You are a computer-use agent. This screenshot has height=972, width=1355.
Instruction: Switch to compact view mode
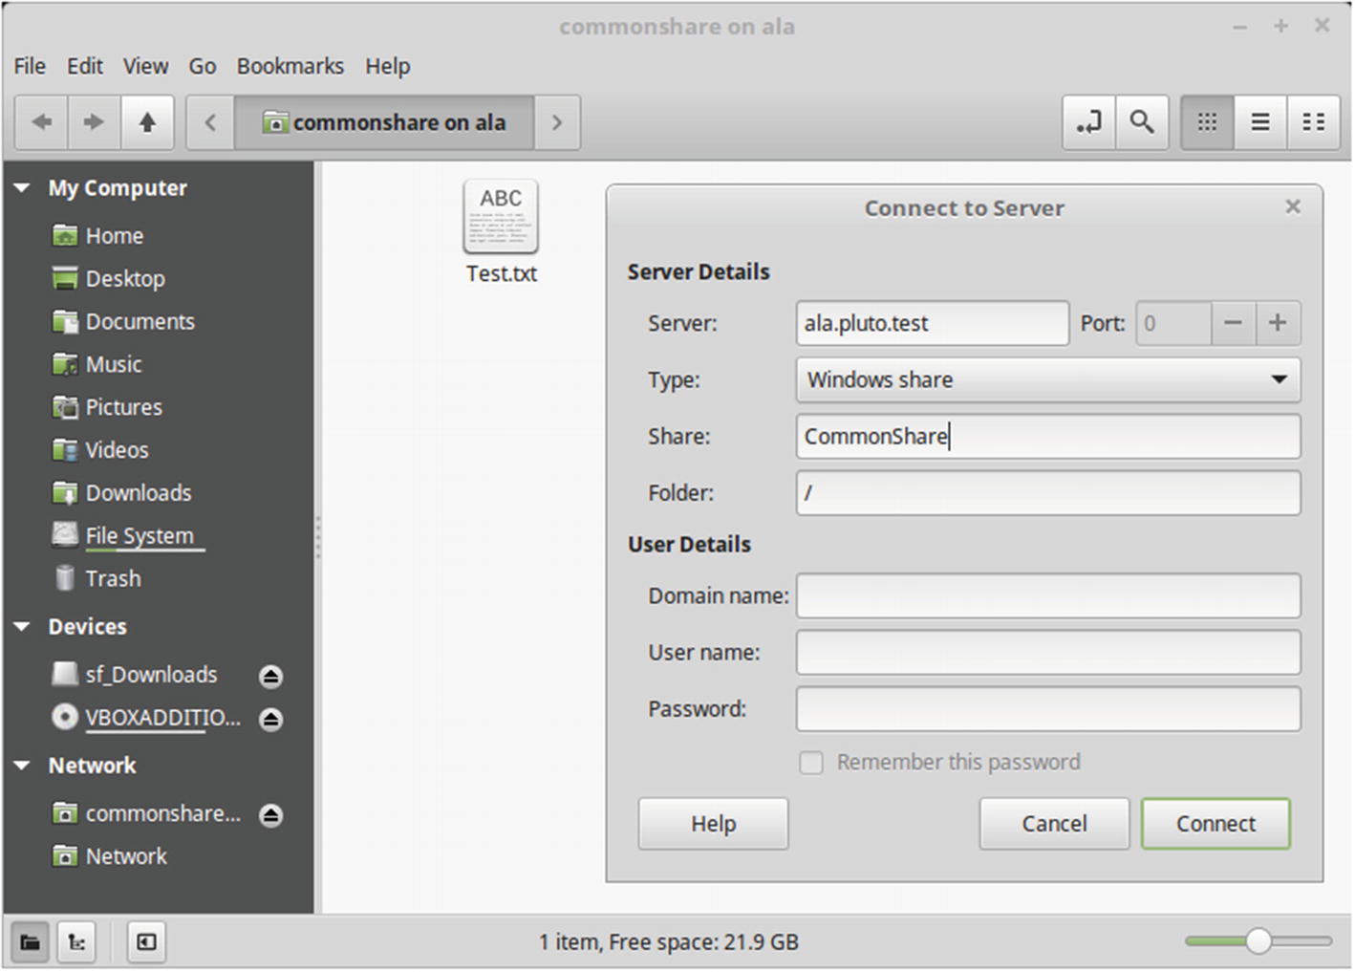click(x=1313, y=122)
